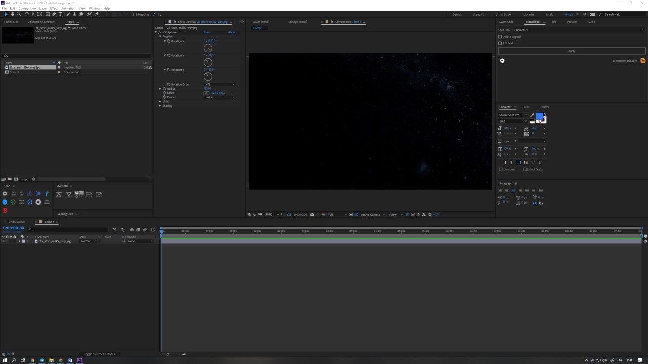
Task: Switch to the Render Queue tab
Action: click(x=16, y=222)
